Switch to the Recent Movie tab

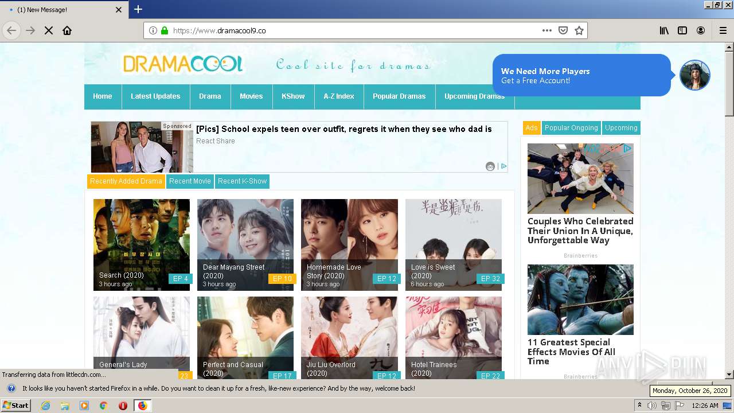pos(190,181)
